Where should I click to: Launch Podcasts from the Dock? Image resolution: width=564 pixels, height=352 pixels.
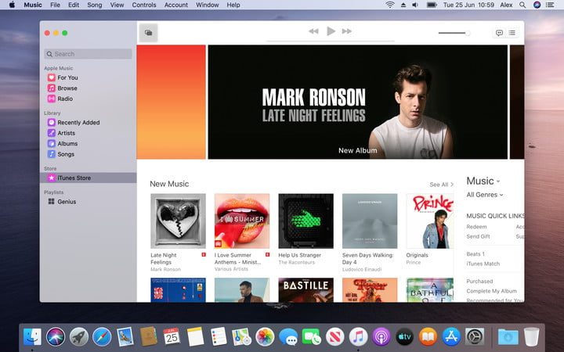[381, 336]
